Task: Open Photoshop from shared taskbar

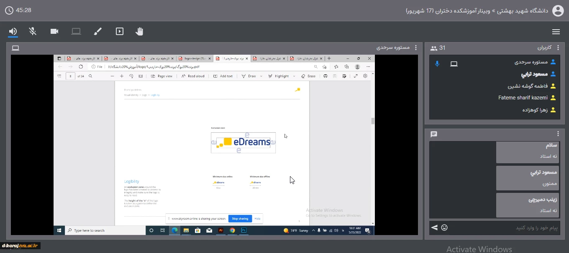Action: click(244, 230)
